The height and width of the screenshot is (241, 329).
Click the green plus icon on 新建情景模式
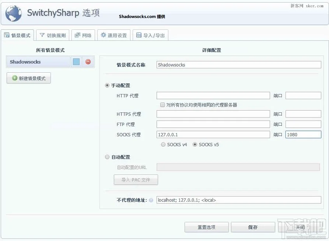point(15,78)
